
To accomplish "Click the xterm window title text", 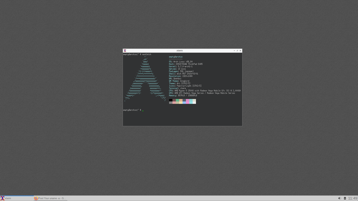I will coord(180,51).
